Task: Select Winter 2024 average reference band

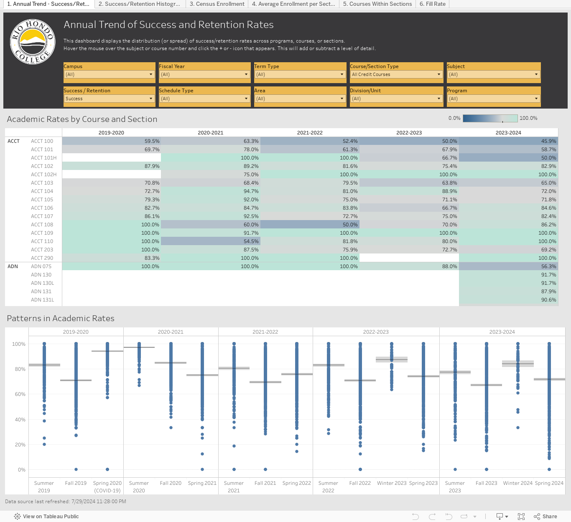Action: click(518, 364)
